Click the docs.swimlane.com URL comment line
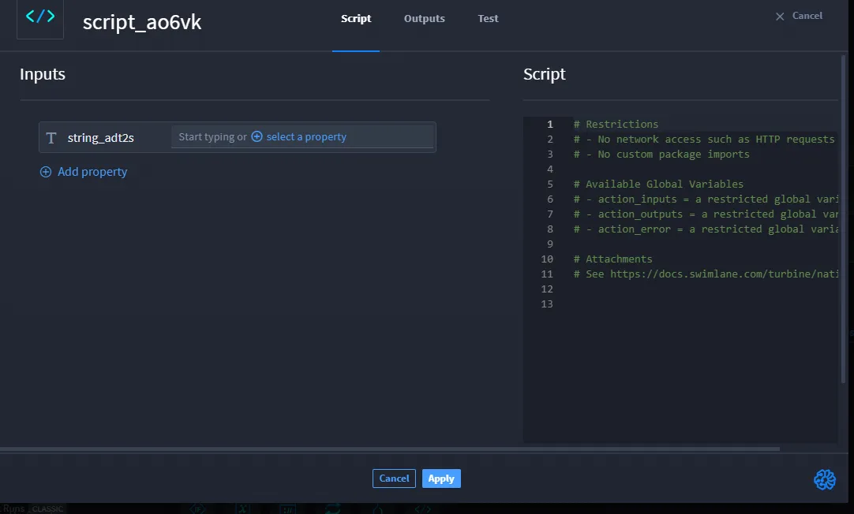 pos(706,274)
